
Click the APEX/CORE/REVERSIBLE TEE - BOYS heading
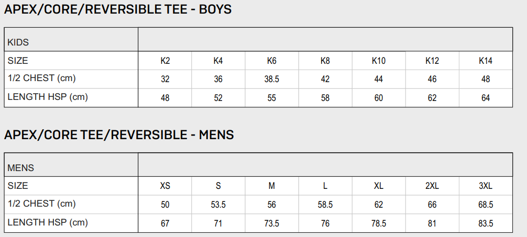coord(118,9)
